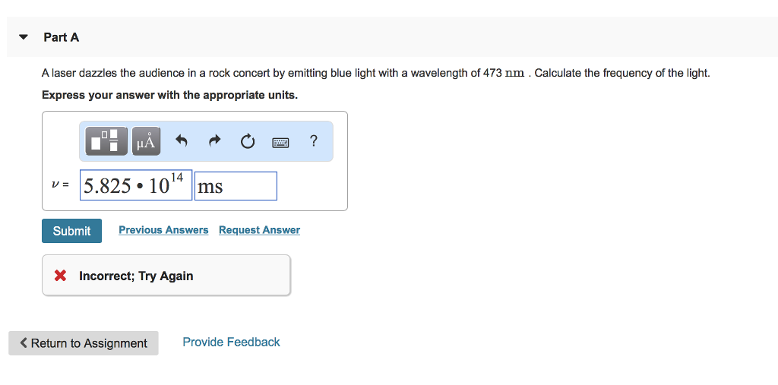Open the templates fraction tool
778x385 pixels.
point(105,141)
